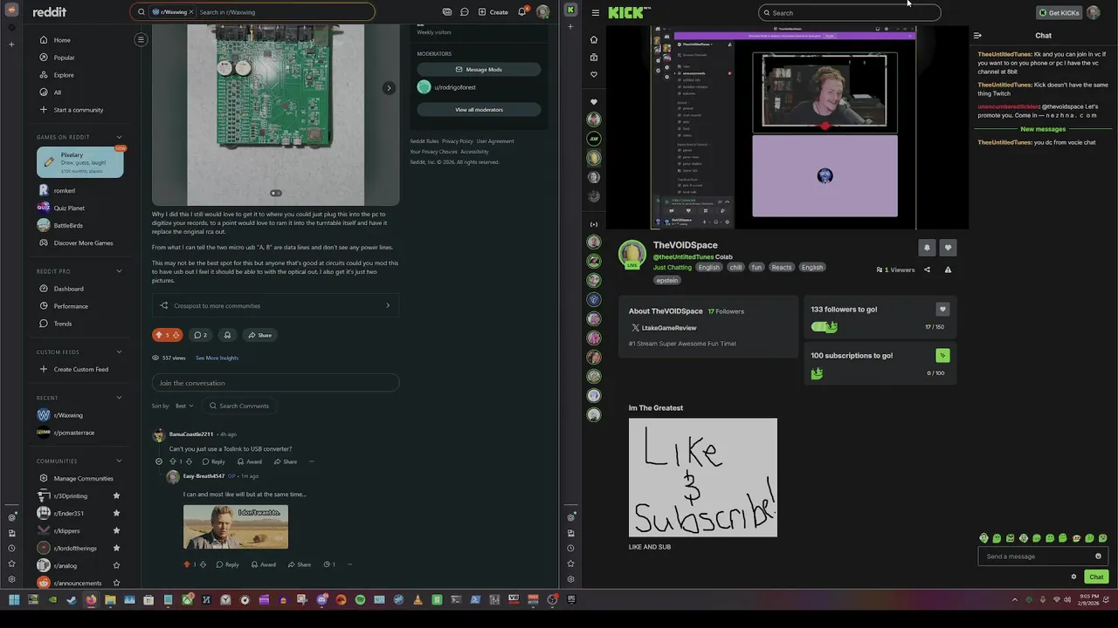Toggle favorite star for r/klippers
Screen dimensions: 1118x628
tap(116, 530)
